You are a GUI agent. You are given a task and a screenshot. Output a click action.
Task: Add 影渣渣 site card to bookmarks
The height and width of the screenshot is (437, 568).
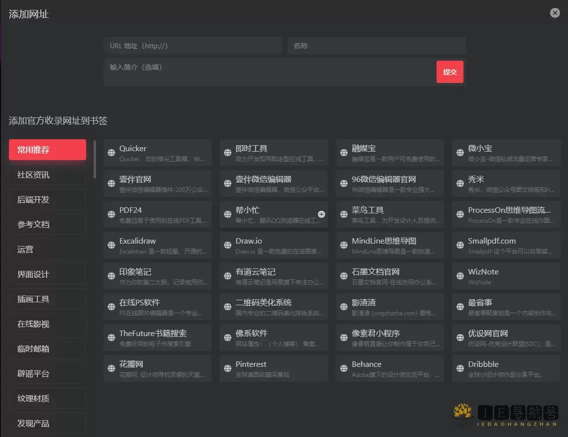point(390,307)
